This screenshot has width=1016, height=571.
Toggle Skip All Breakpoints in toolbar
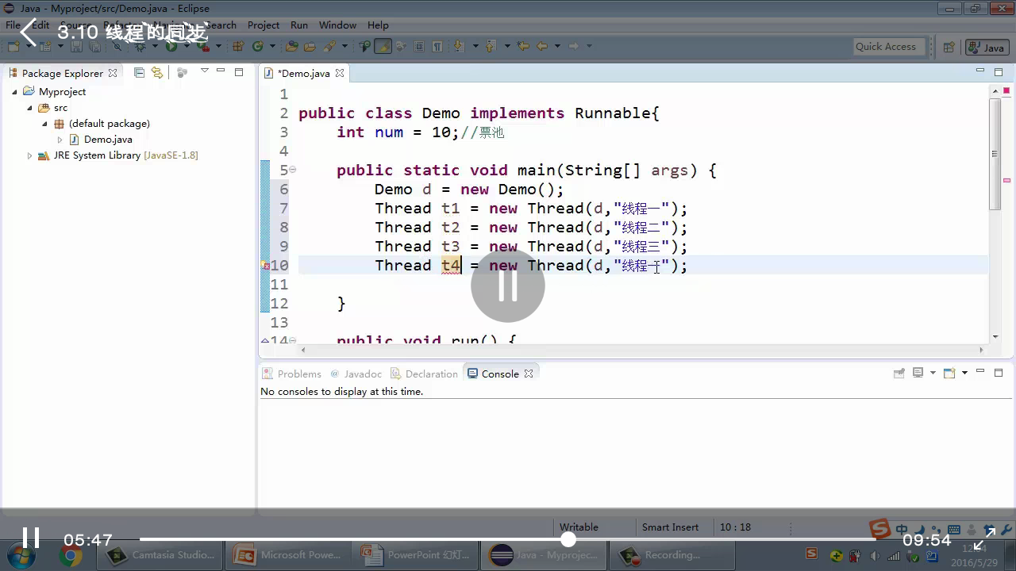117,47
